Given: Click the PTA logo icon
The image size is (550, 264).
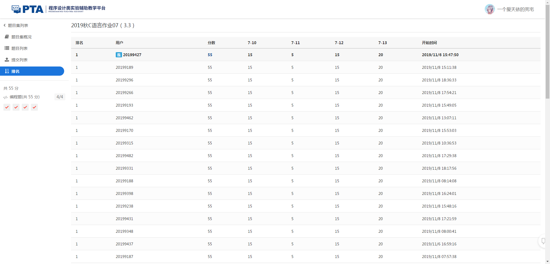Looking at the screenshot, I should (16, 9).
